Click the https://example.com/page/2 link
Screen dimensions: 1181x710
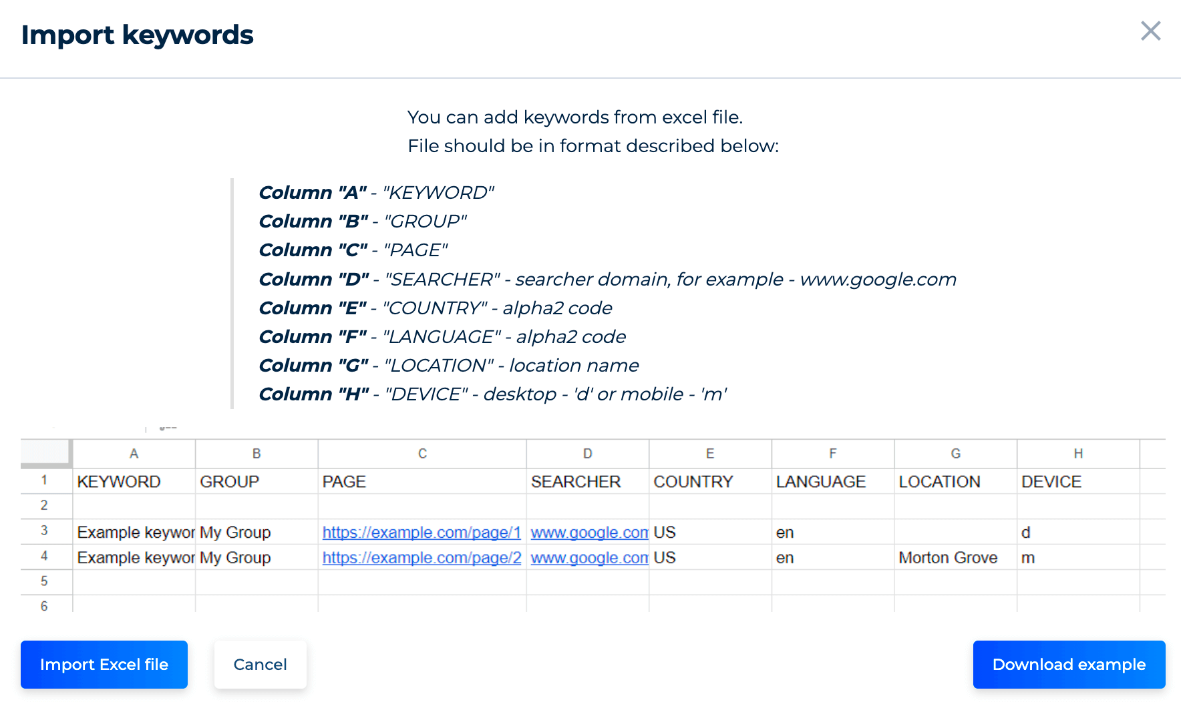[x=421, y=558]
